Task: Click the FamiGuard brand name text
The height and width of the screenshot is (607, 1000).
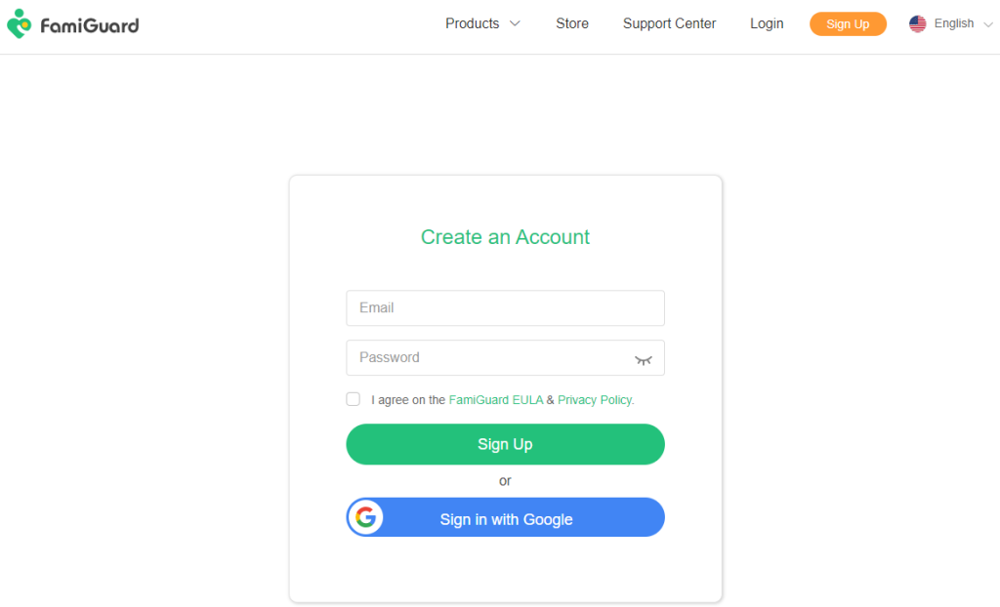Action: (x=89, y=24)
